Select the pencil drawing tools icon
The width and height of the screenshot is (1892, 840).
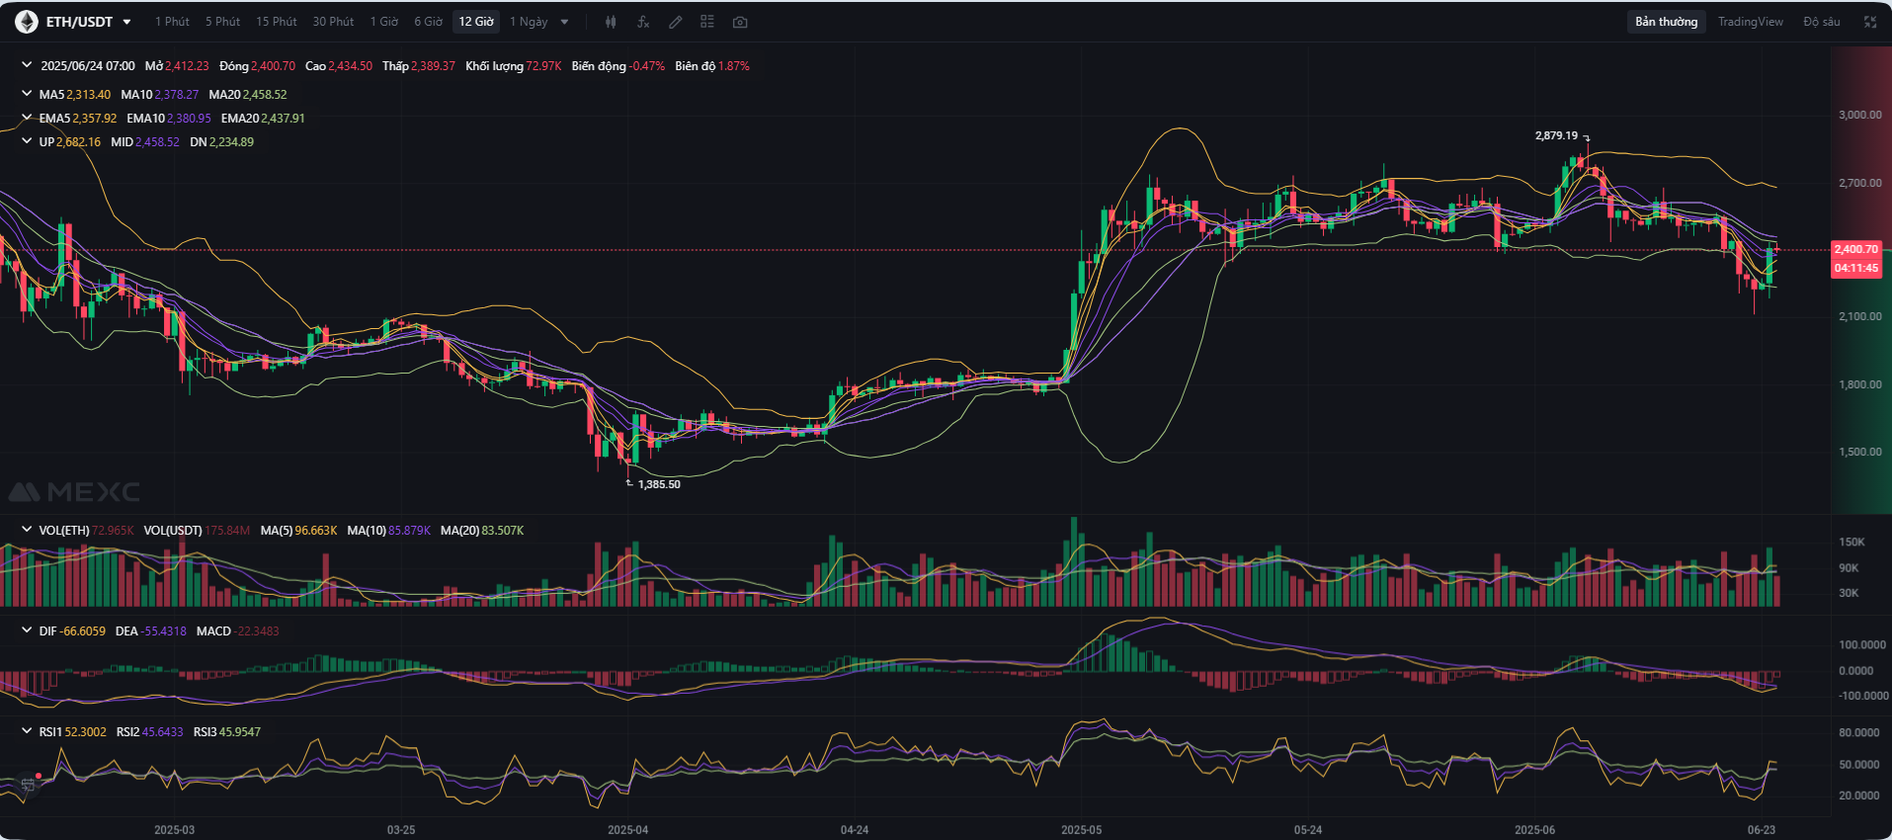[676, 22]
